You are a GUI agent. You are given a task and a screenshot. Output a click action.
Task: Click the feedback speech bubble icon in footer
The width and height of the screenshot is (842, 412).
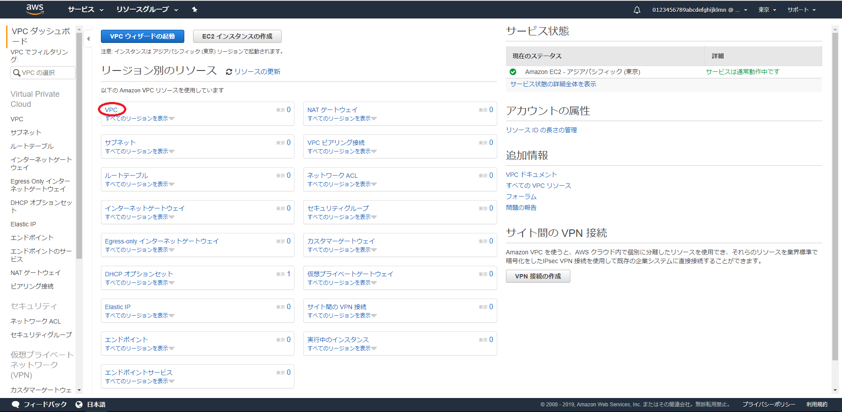(16, 404)
